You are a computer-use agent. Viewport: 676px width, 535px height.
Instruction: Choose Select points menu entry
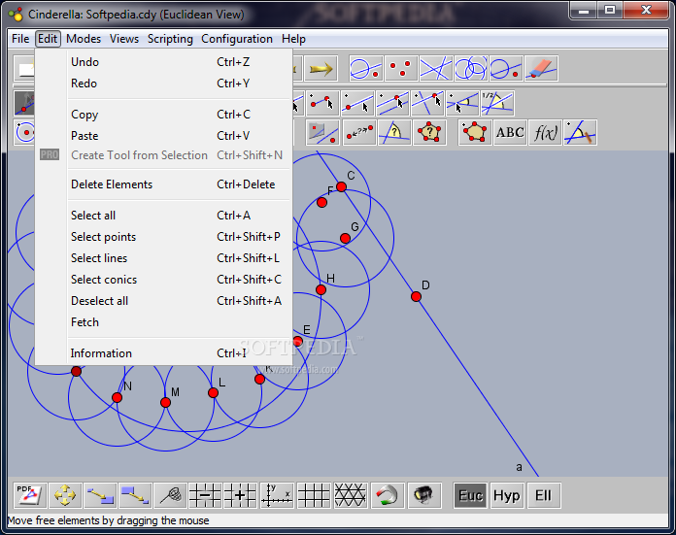tap(163, 237)
